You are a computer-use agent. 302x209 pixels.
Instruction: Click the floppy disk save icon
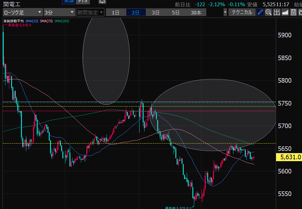(x=293, y=12)
